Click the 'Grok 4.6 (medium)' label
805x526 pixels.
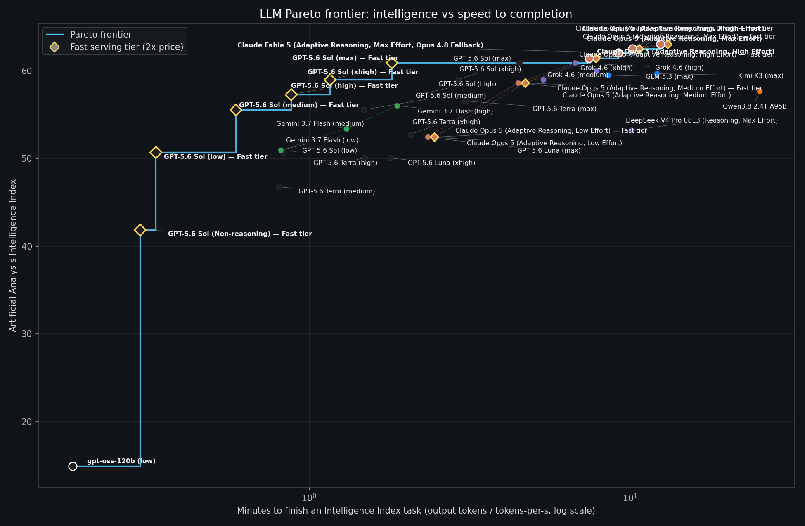pos(578,75)
